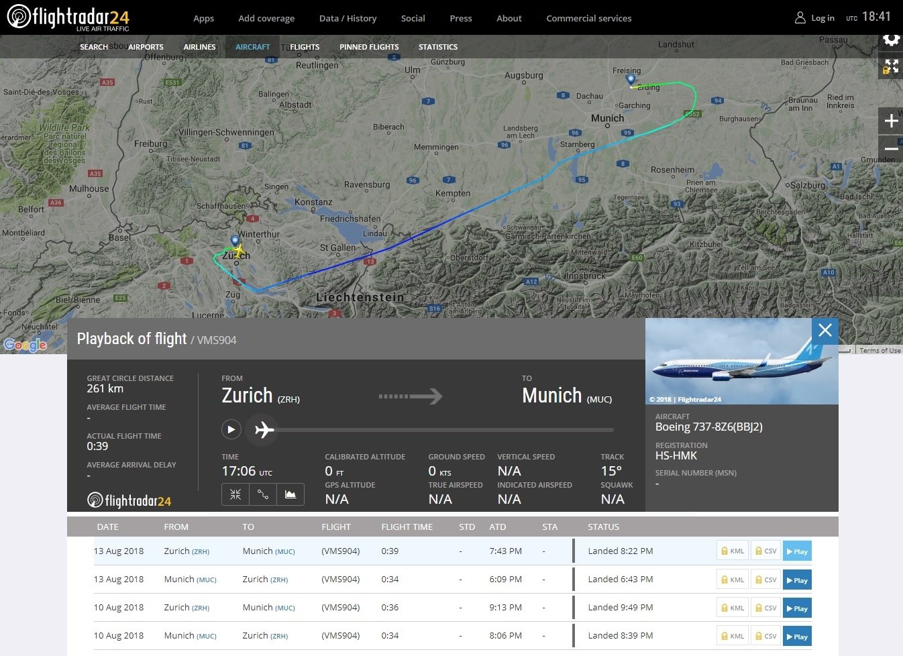Center map on aircraft icon

pyautogui.click(x=235, y=494)
